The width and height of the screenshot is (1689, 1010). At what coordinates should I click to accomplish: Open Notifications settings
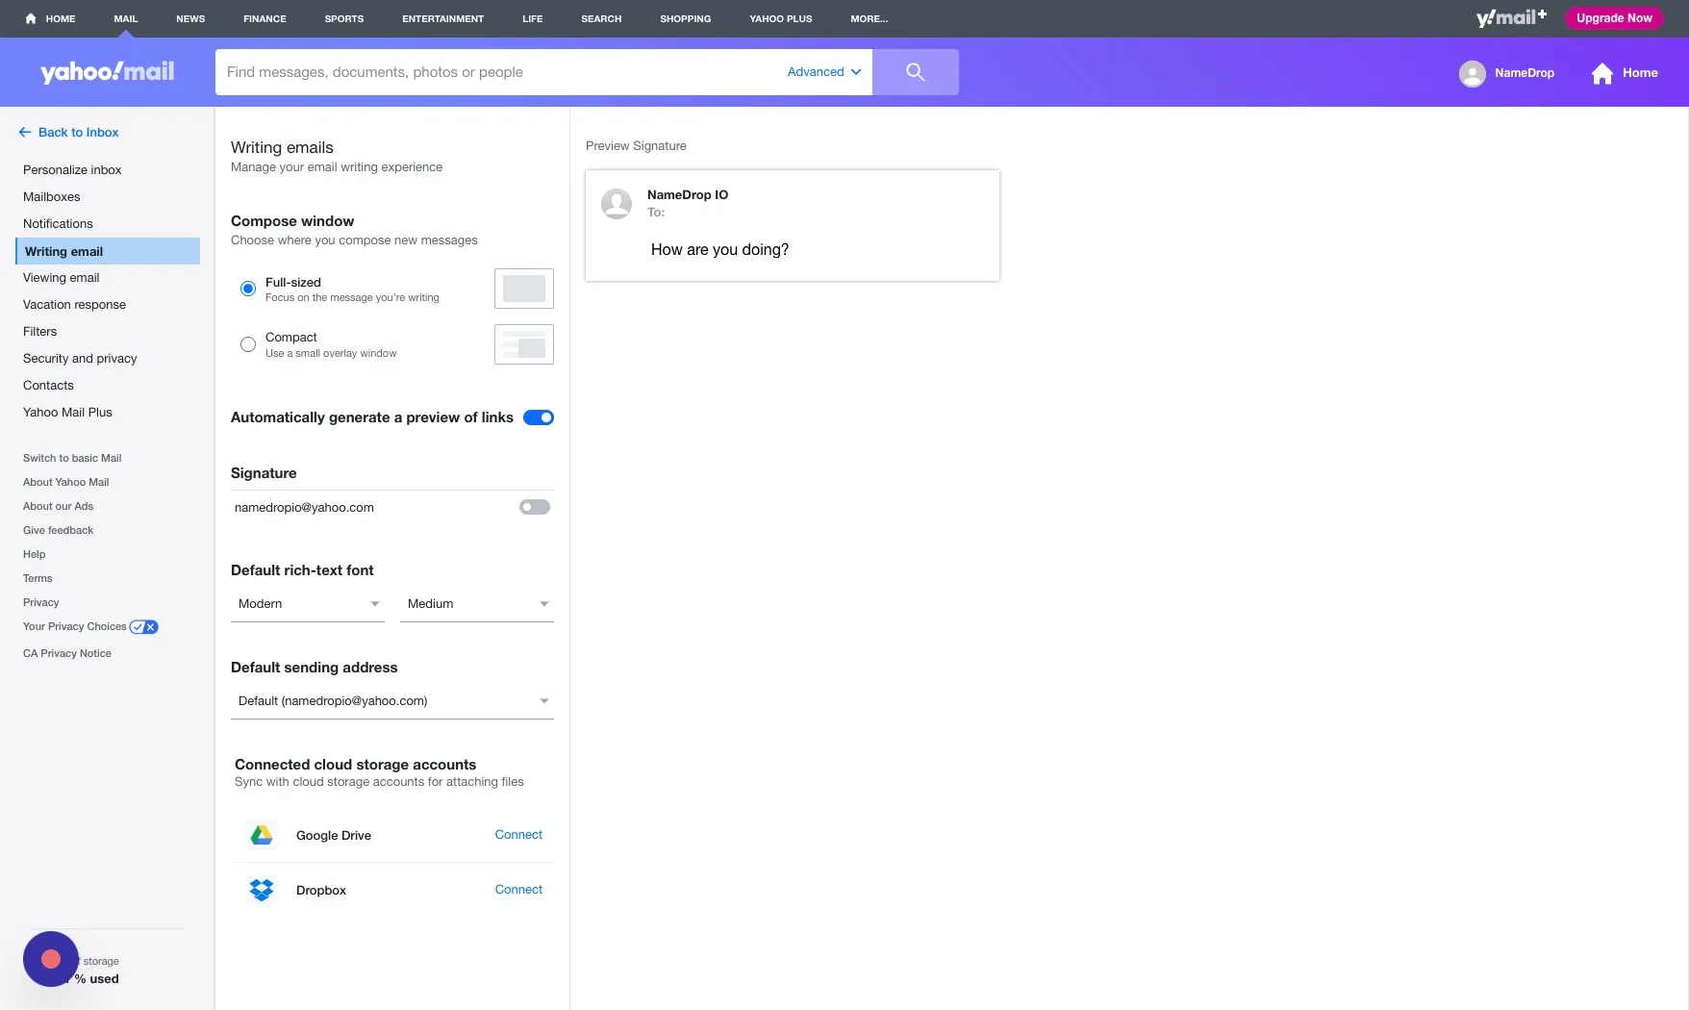coord(58,224)
